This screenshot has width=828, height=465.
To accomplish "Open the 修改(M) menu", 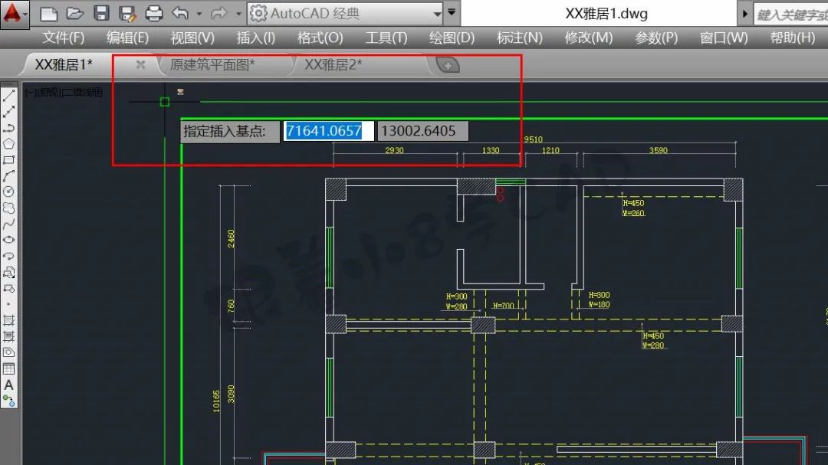I will point(588,38).
